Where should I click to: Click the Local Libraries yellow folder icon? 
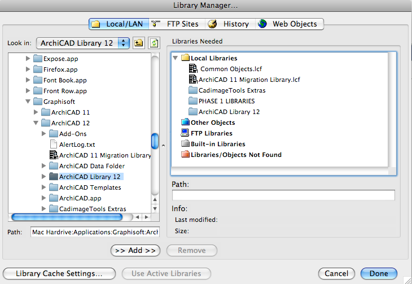click(185, 58)
